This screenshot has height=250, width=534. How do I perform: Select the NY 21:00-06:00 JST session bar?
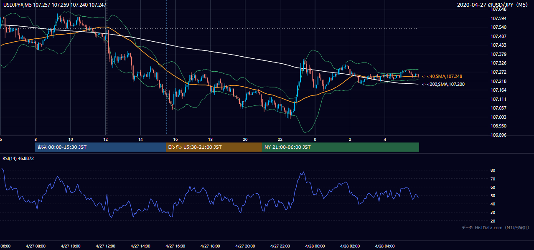pos(341,147)
